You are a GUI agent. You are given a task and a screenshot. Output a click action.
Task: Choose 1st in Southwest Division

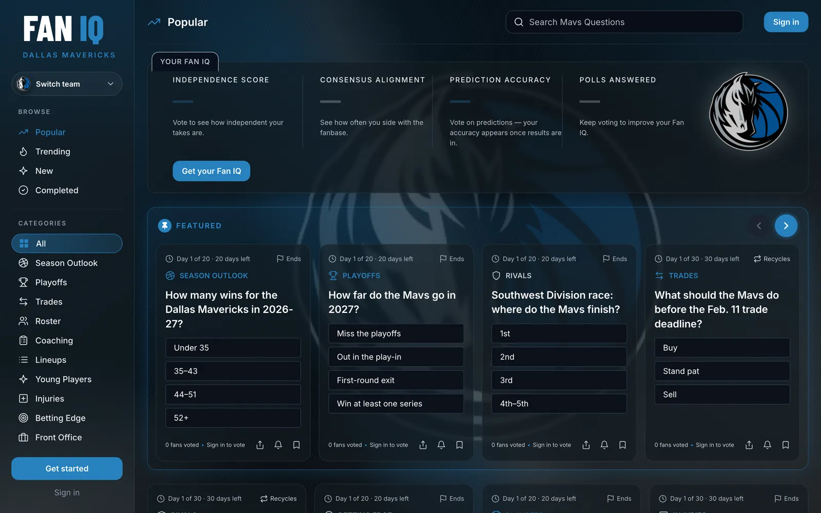click(x=559, y=333)
